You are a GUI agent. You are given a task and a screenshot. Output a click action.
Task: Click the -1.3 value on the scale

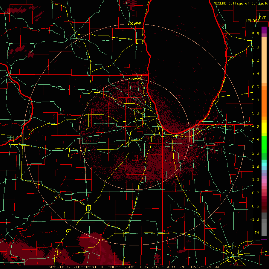point(254,219)
